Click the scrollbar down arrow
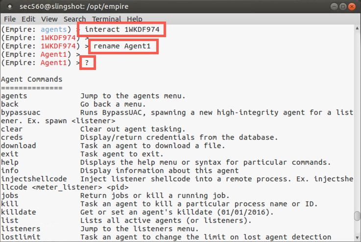The width and height of the screenshot is (361, 242). 357,238
